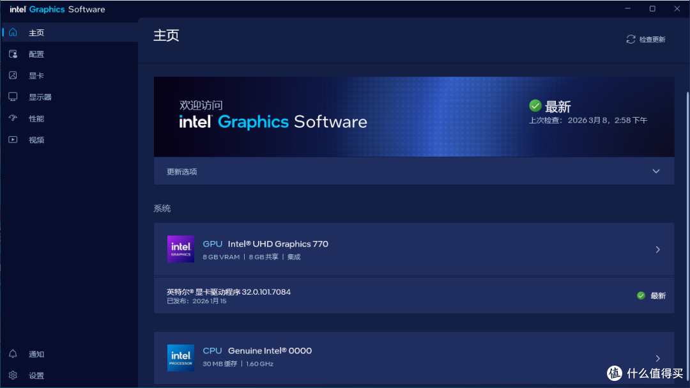The image size is (690, 388).
Task: Click the purple Intel Graphics logo
Action: [180, 249]
